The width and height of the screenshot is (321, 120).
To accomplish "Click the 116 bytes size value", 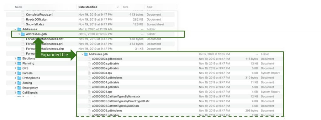I will (x=252, y=59).
